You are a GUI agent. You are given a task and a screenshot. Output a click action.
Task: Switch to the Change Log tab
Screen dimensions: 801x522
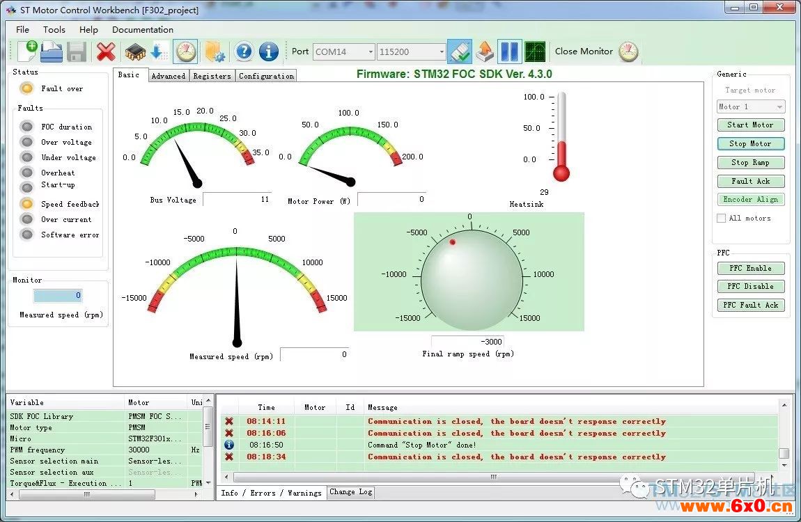[x=351, y=492]
